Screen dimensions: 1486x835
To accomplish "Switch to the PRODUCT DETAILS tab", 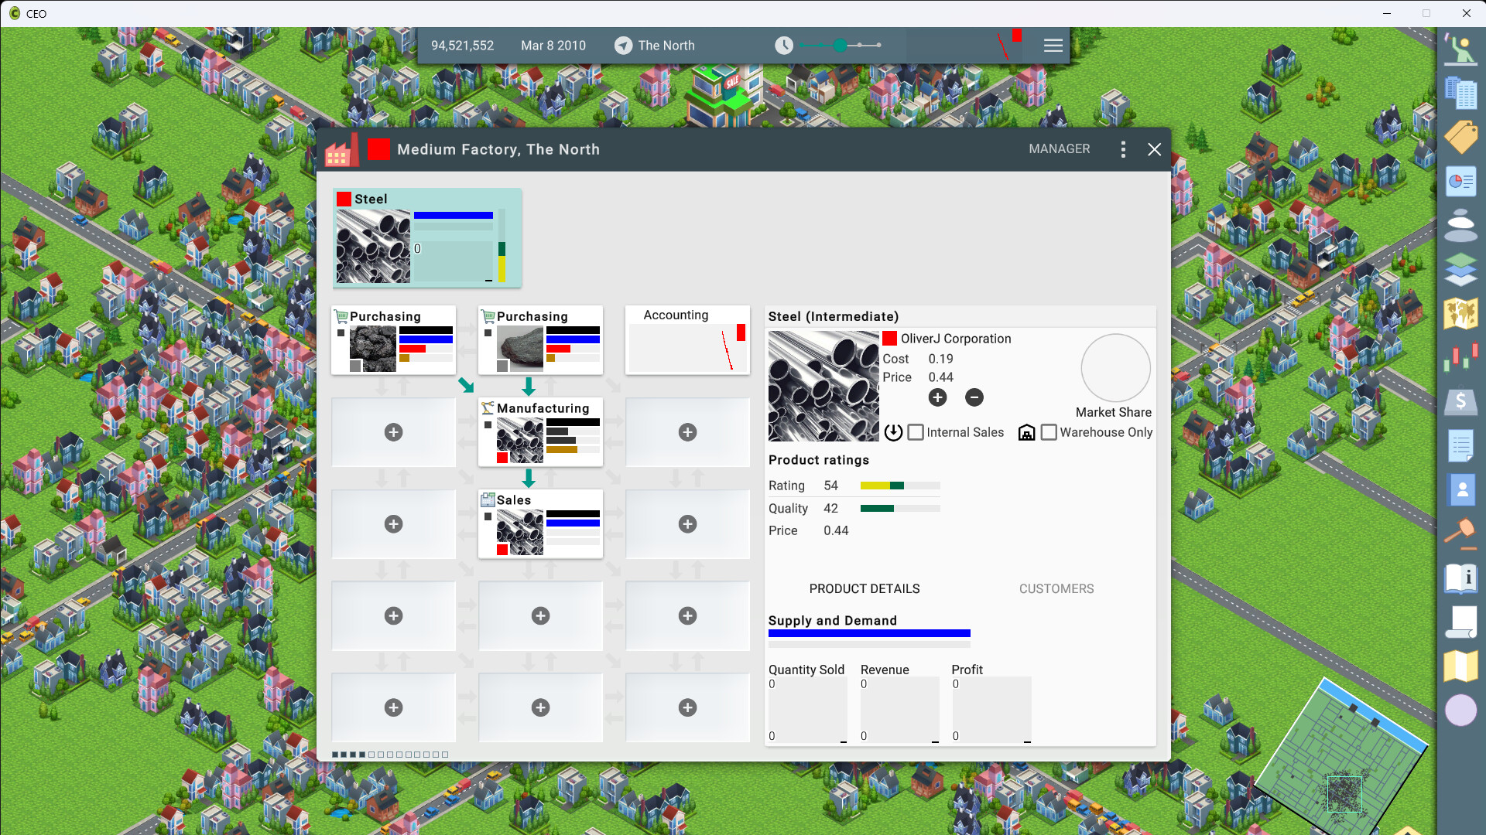I will tap(865, 588).
